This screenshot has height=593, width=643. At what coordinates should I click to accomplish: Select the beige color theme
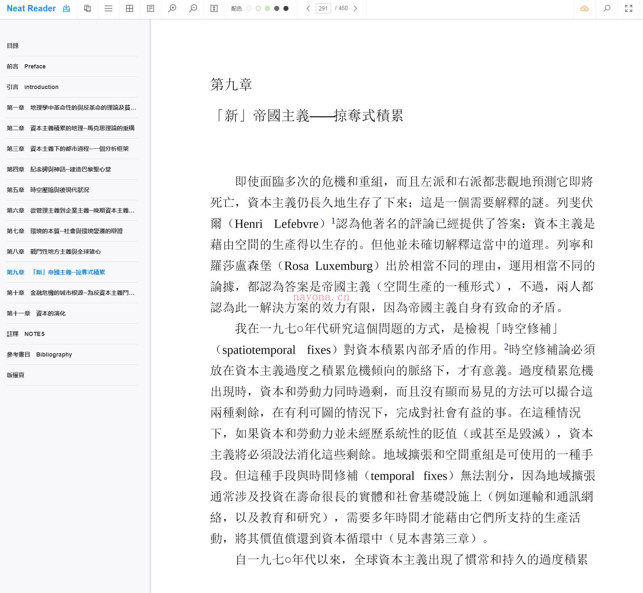[258, 8]
